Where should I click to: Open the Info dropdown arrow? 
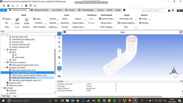(12, 24)
